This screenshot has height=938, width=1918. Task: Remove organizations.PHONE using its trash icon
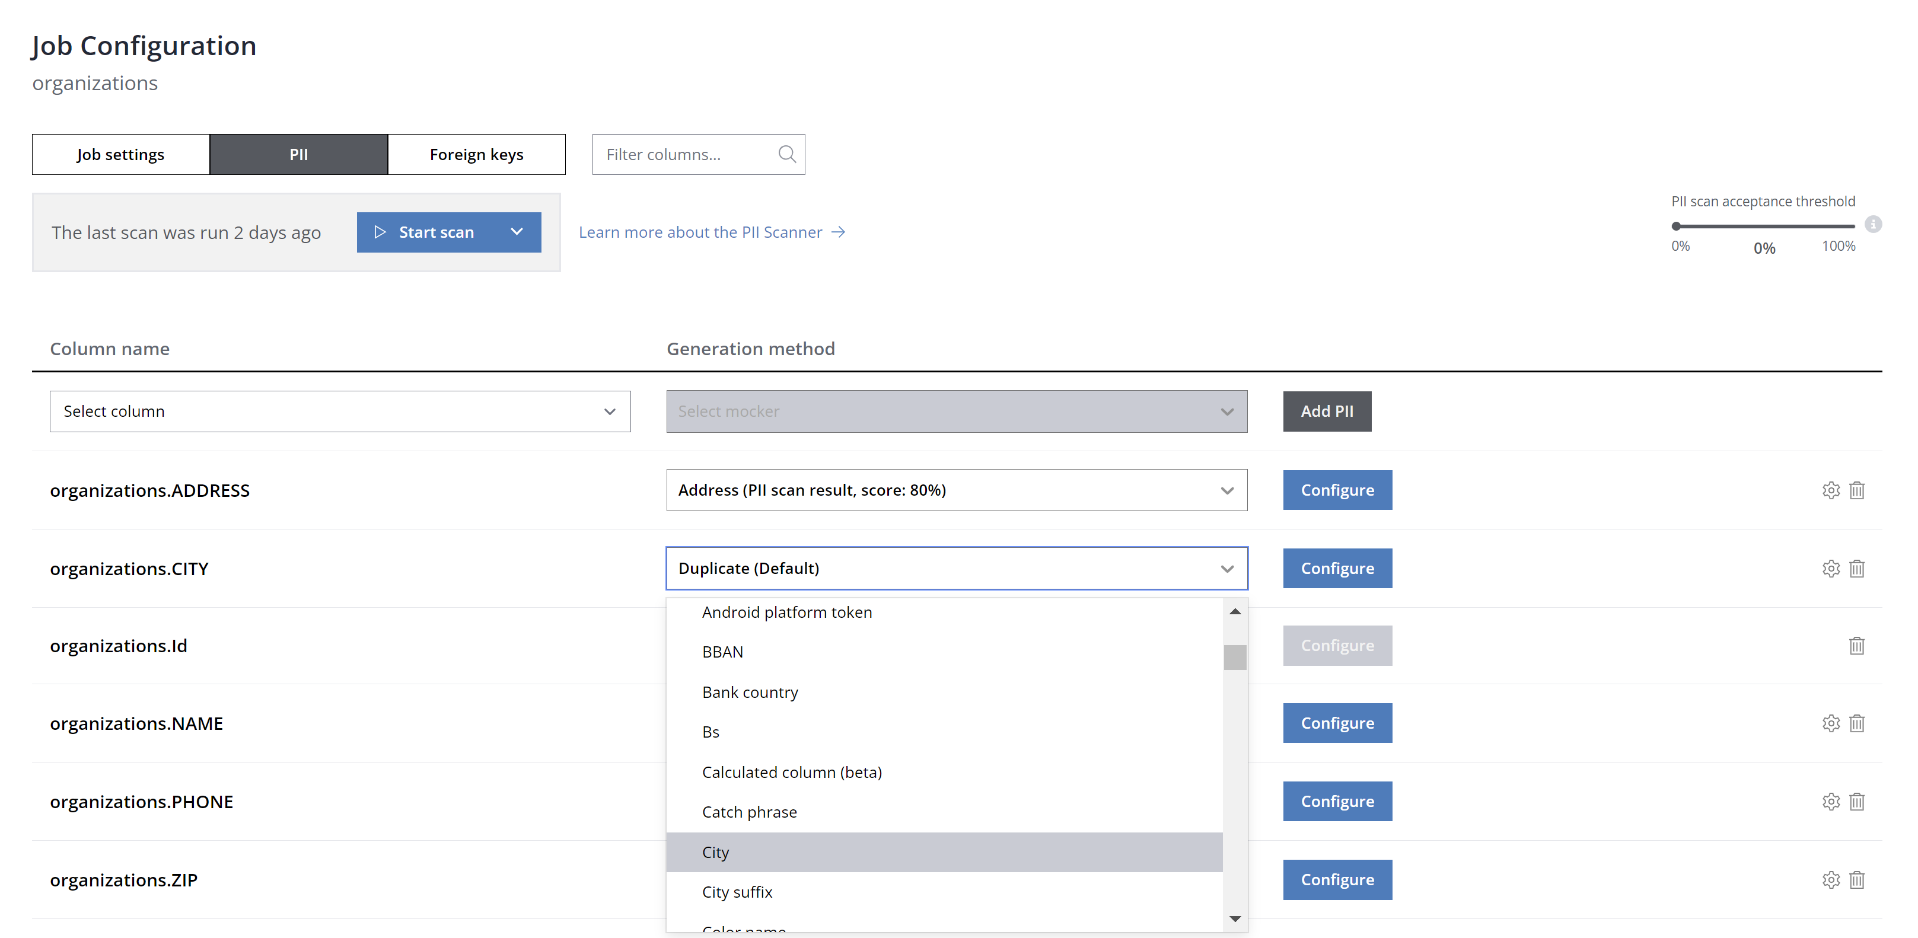[x=1856, y=801]
